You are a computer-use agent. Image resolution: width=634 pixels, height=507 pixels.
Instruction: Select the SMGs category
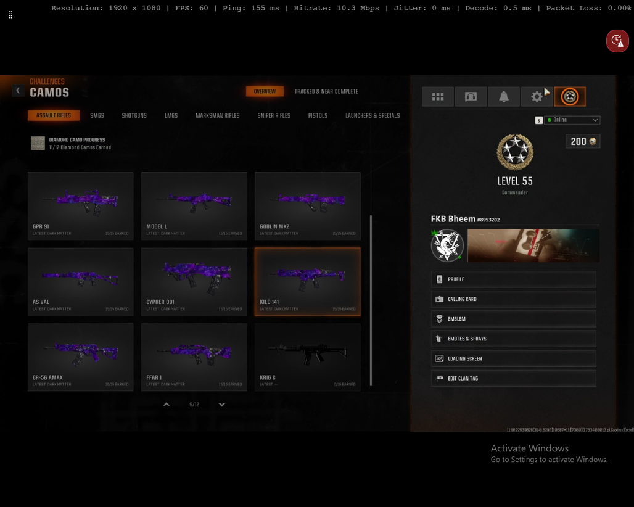tap(97, 115)
